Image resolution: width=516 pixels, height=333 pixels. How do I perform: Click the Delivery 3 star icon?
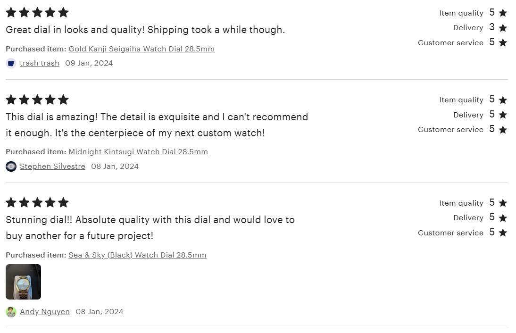(503, 28)
